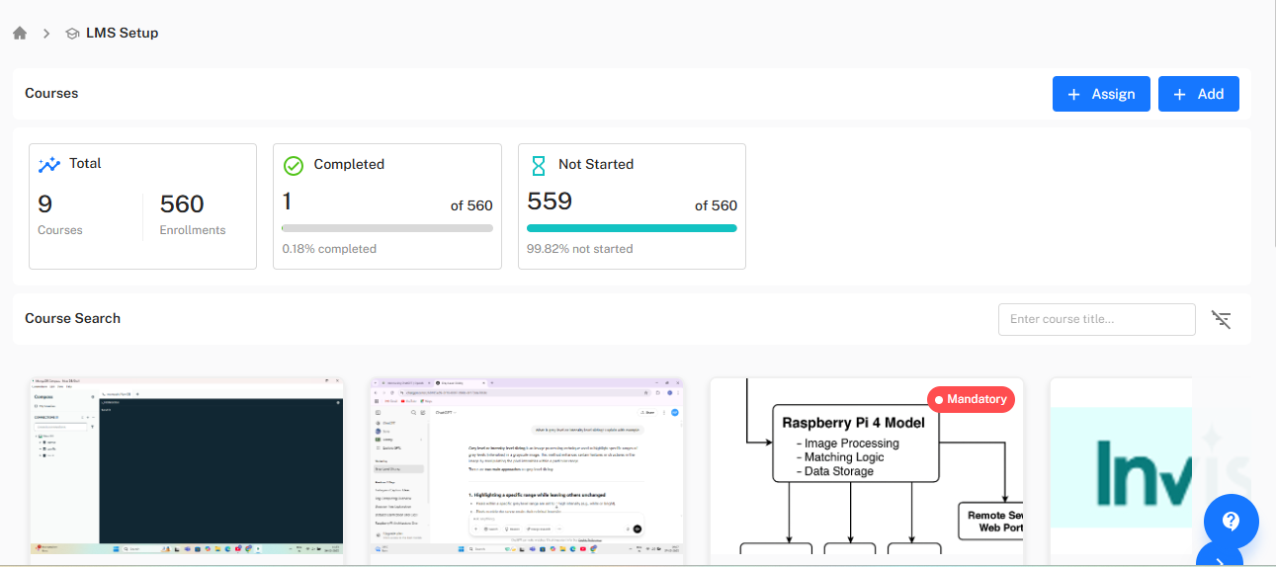The image size is (1276, 567).
Task: Click the green Completed checkmark icon
Action: [294, 165]
